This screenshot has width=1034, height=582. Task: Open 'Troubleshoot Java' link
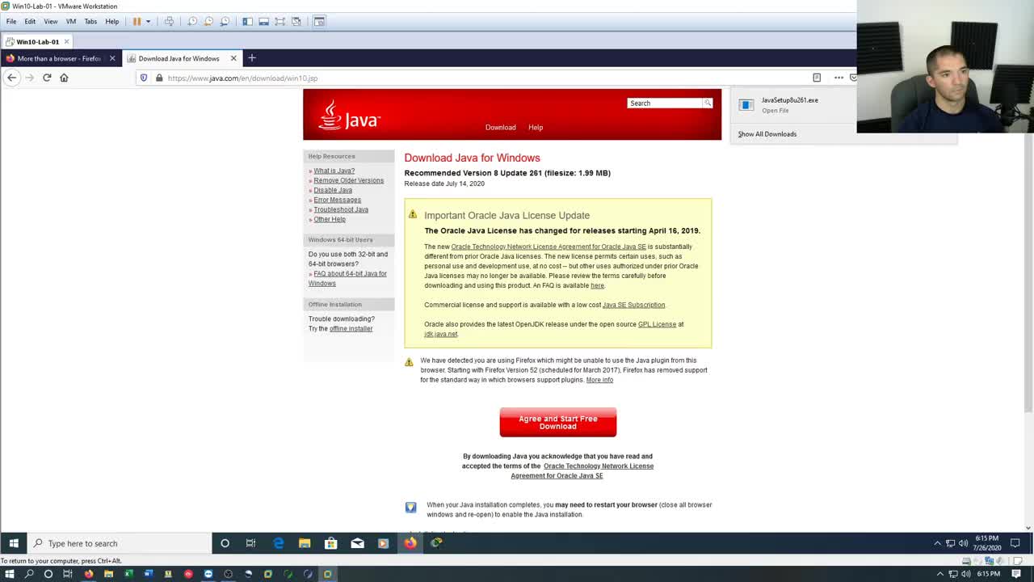pyautogui.click(x=341, y=209)
